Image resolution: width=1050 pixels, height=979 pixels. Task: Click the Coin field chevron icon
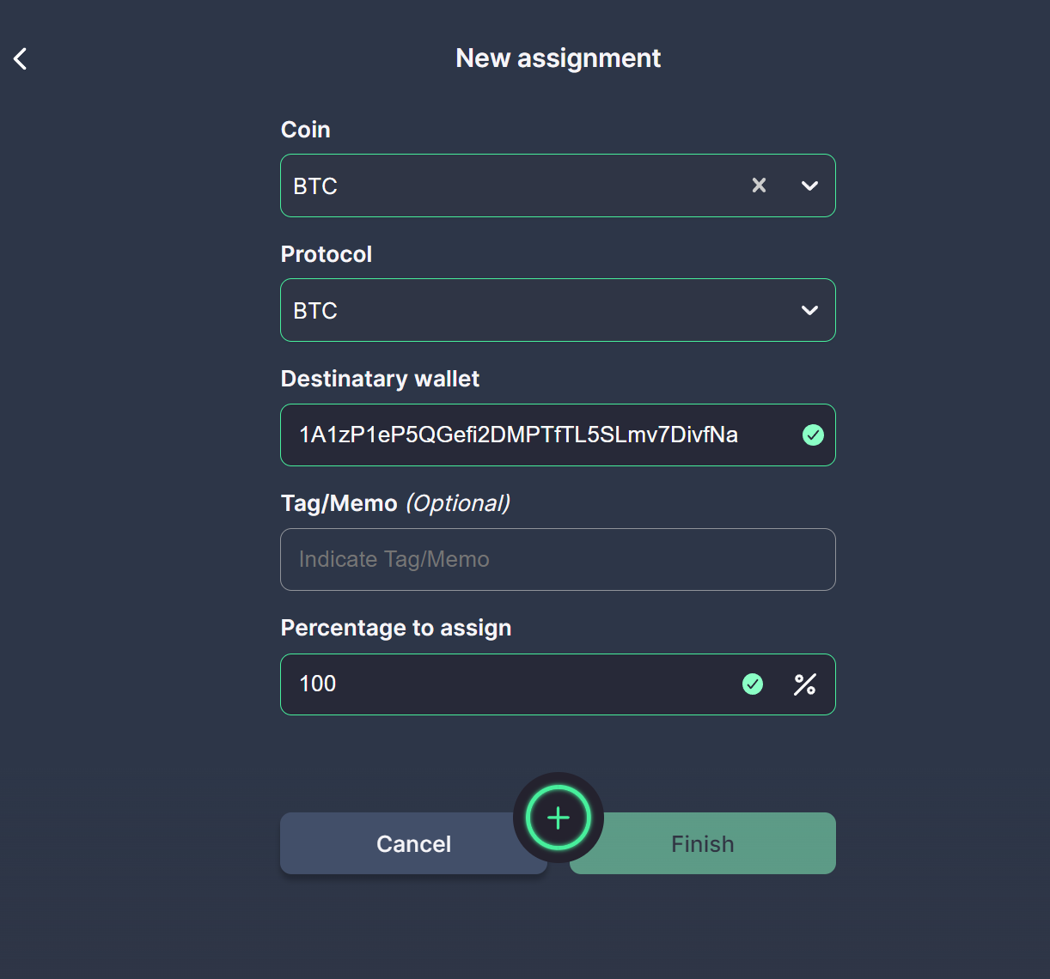[809, 185]
